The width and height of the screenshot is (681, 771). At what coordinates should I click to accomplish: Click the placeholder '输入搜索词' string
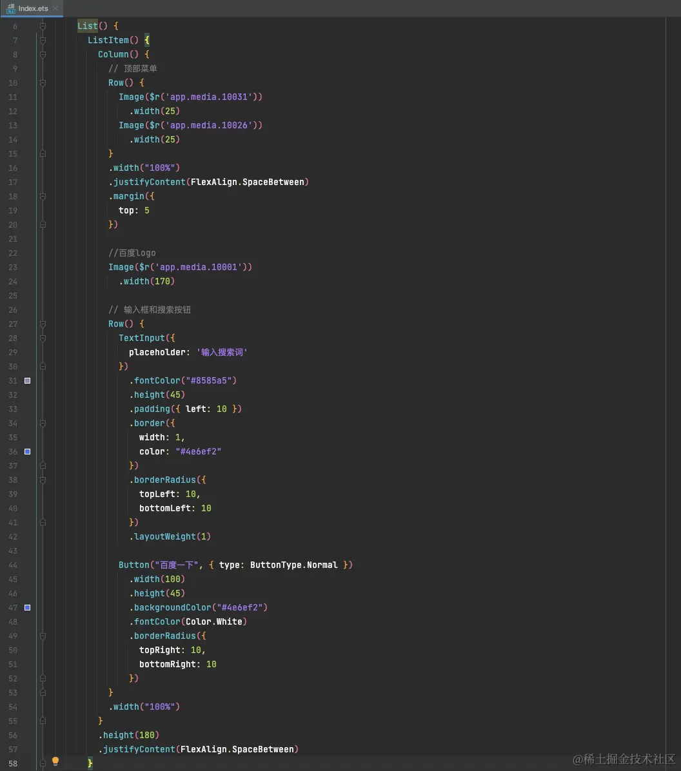(222, 352)
